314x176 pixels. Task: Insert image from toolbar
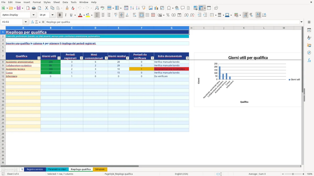[151, 8]
